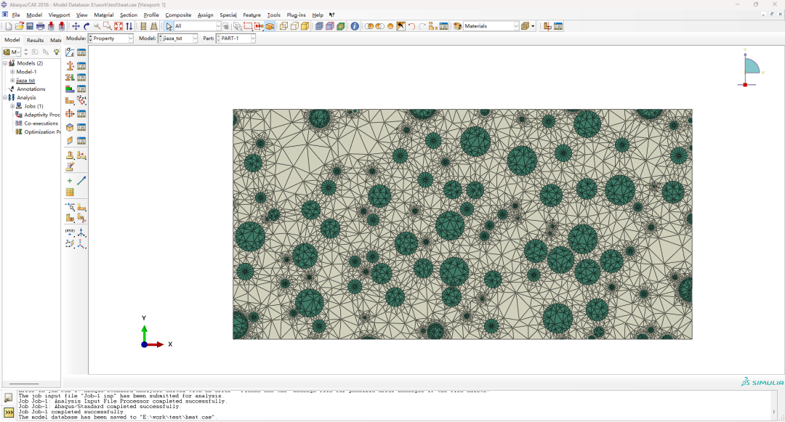
Task: Switch message area to command line interface
Action: click(9, 413)
